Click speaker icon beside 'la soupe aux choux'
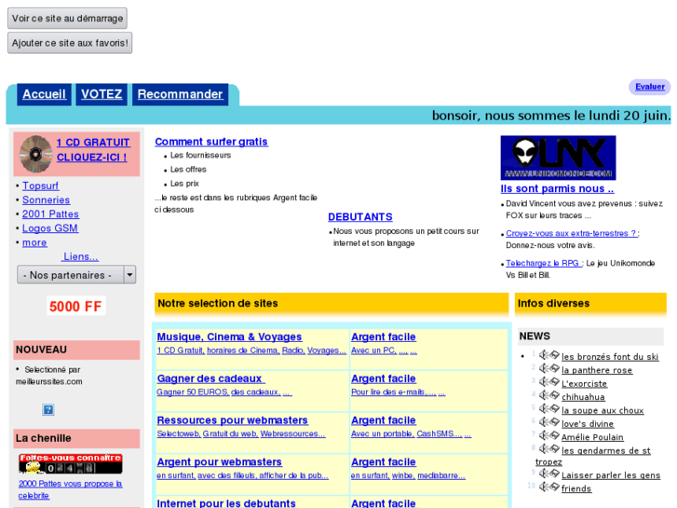677x508 pixels. pos(544,408)
